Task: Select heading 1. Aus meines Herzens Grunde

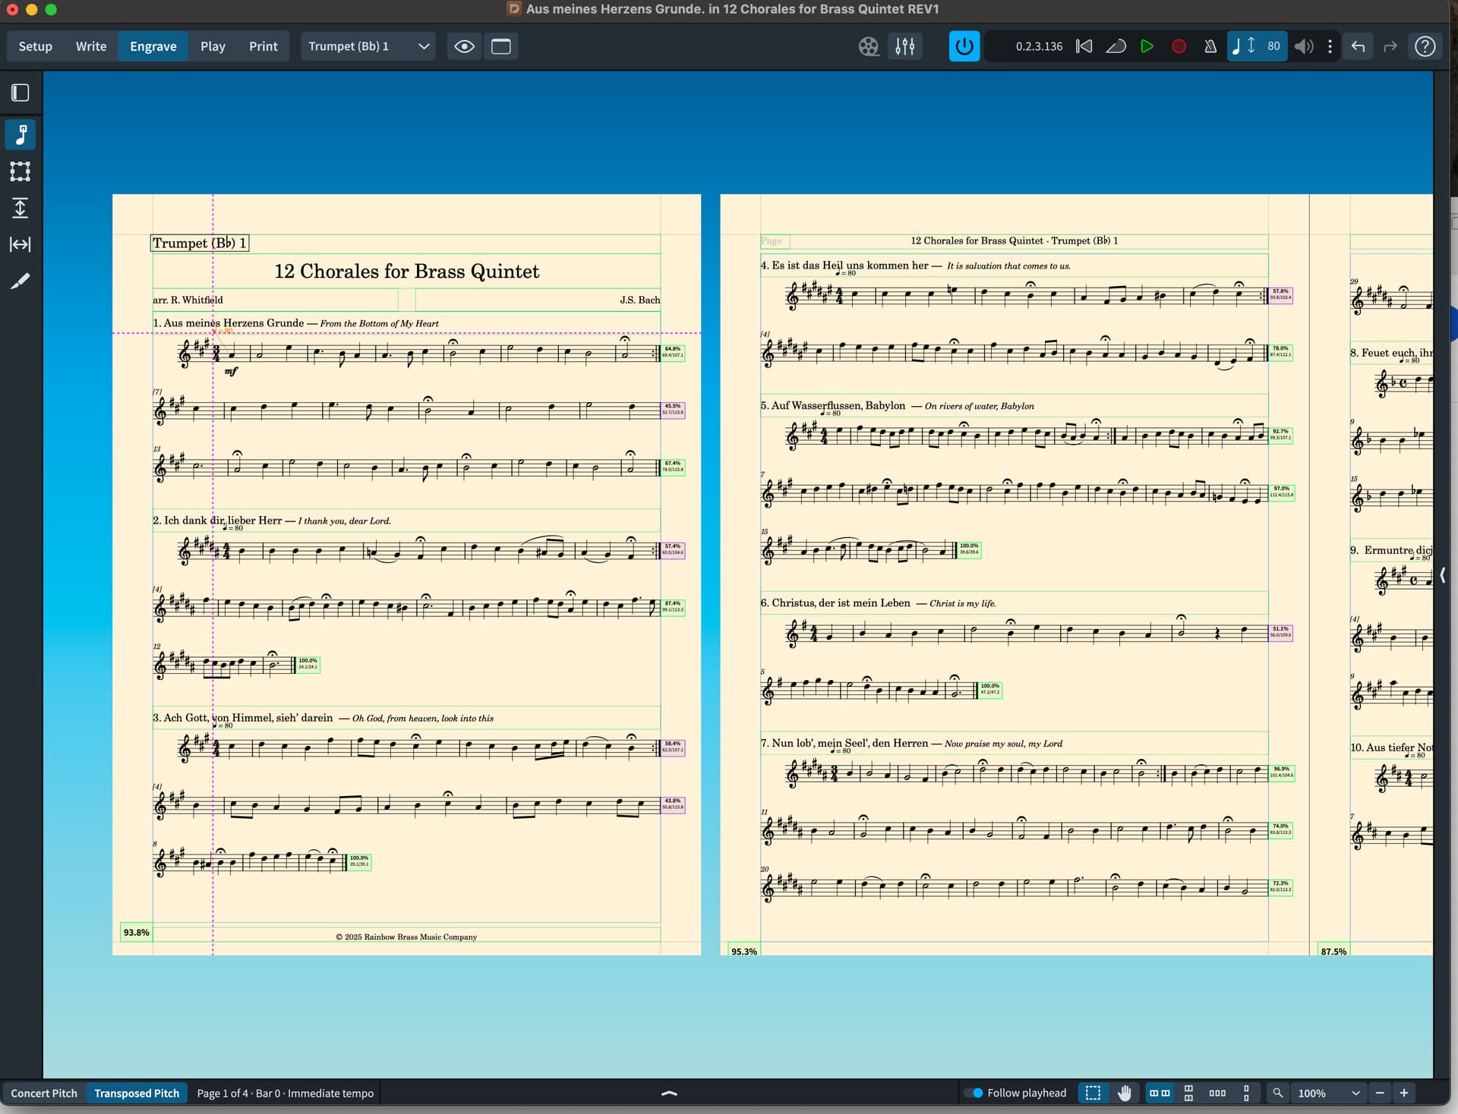Action: pyautogui.click(x=296, y=323)
